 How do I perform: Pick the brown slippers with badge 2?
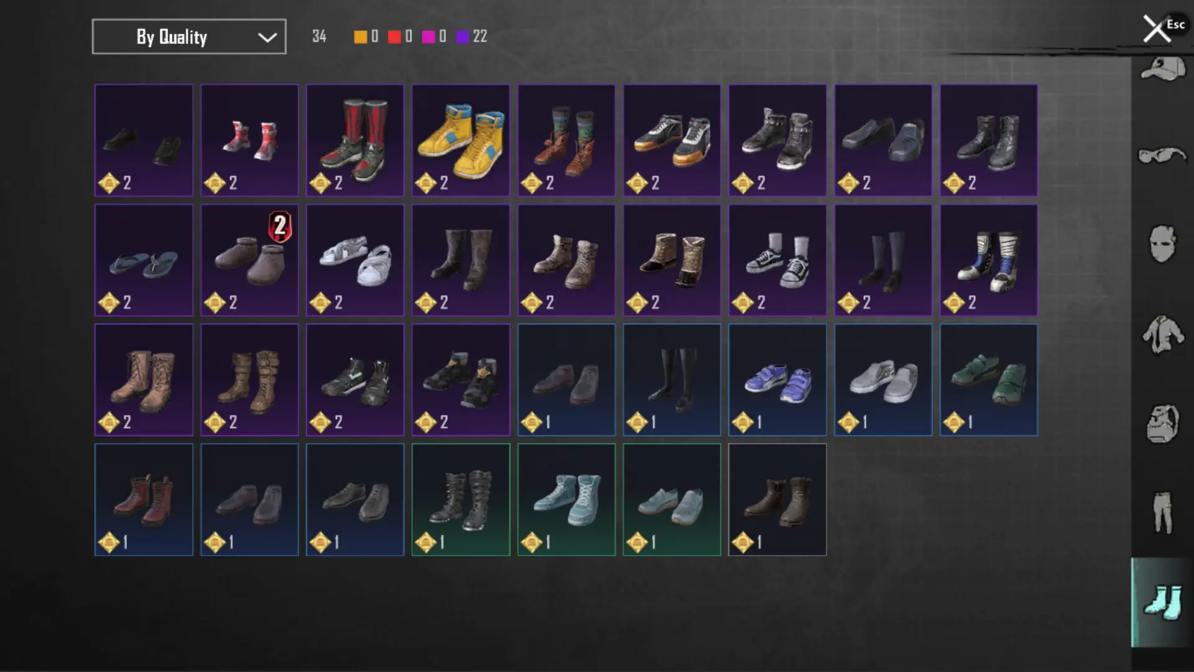[x=249, y=260]
